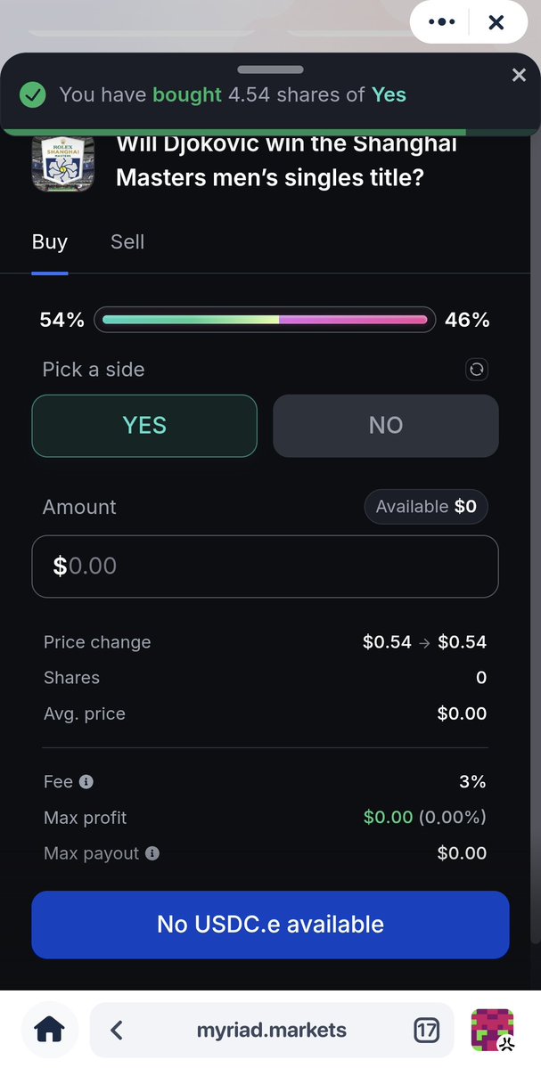Show Max payout info icon
This screenshot has height=1068, width=541.
click(x=152, y=853)
